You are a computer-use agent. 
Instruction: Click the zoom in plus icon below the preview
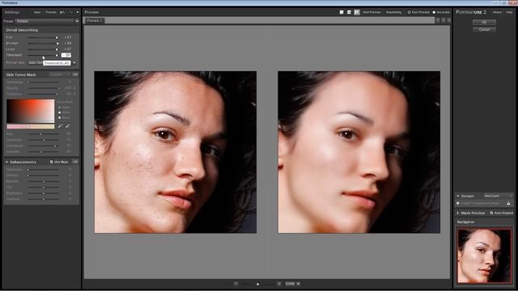pos(279,284)
